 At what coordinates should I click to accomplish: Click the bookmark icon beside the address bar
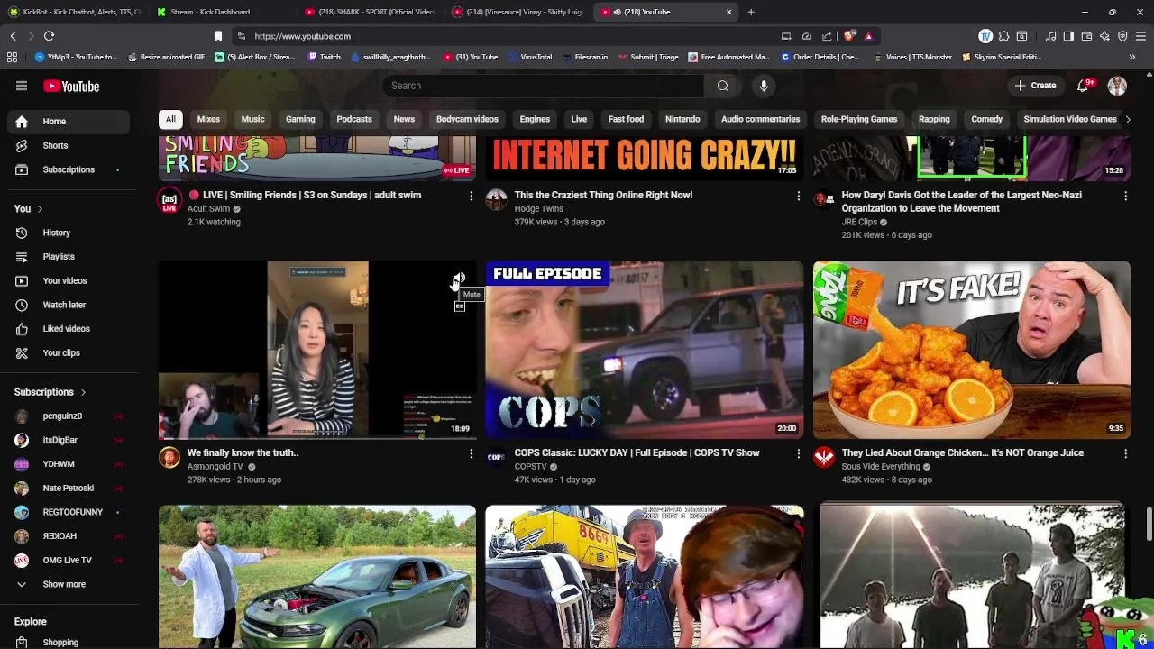(x=217, y=36)
